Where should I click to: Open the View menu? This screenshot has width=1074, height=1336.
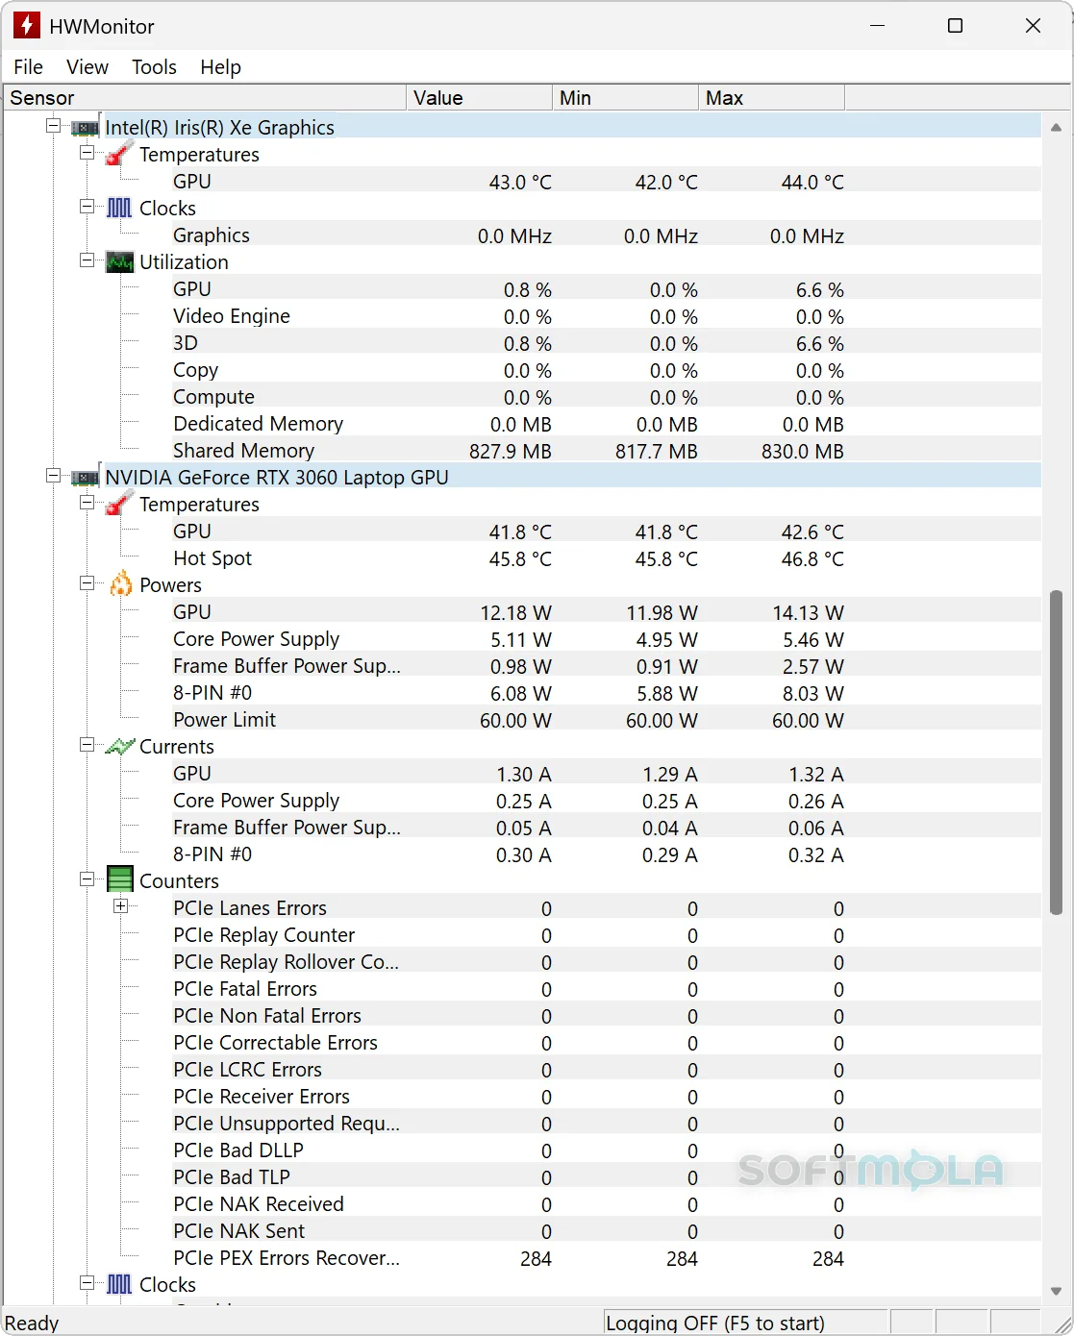click(87, 67)
